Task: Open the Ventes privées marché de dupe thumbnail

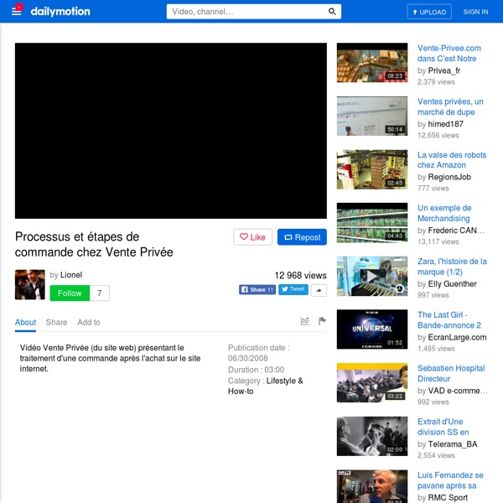Action: coord(372,117)
